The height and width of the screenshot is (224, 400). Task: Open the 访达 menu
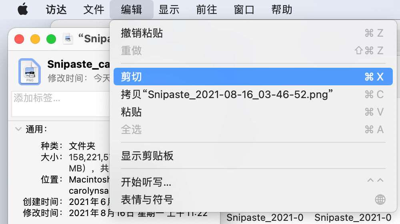coord(56,10)
